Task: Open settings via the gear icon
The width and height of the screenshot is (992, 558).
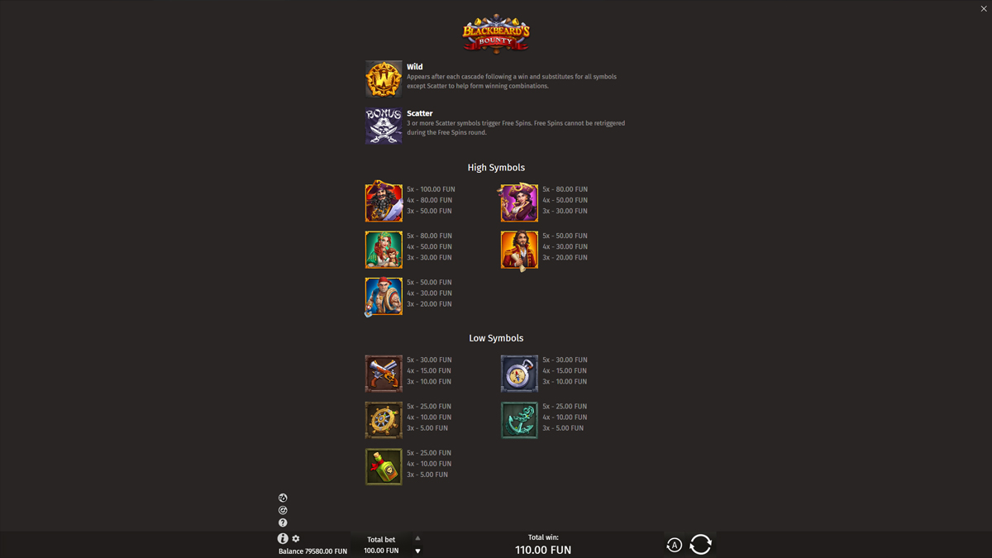Action: point(296,539)
